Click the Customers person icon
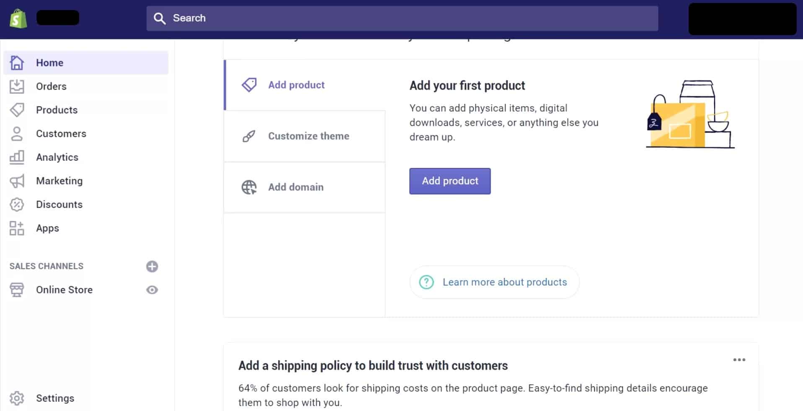The height and width of the screenshot is (411, 803). (17, 134)
